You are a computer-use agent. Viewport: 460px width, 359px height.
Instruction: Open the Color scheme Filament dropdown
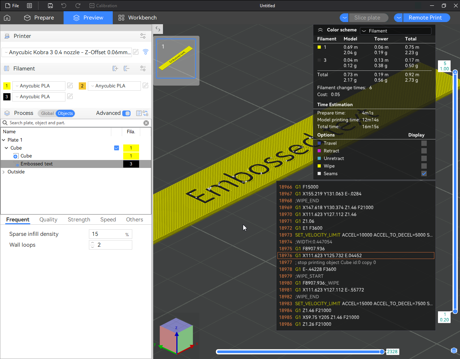click(x=396, y=31)
